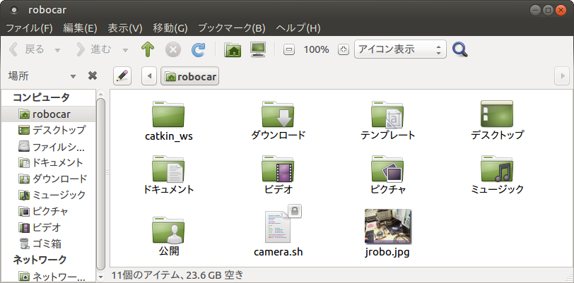Open the 編集(E) menu
Image resolution: width=574 pixels, height=283 pixels.
coord(80,28)
